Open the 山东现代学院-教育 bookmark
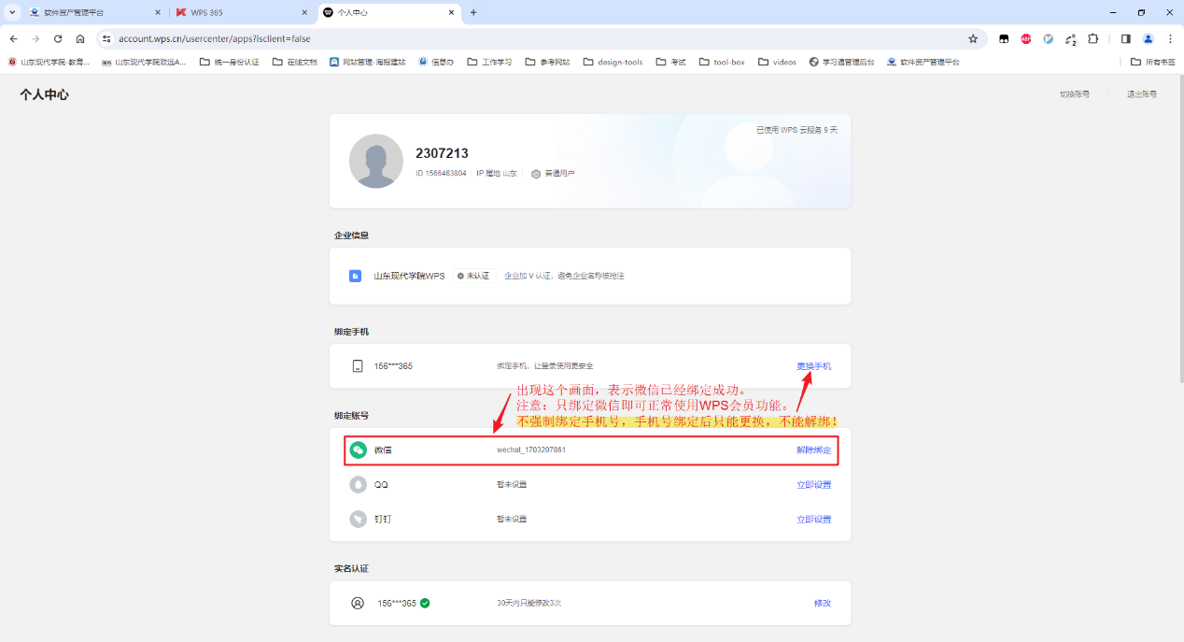 click(49, 63)
